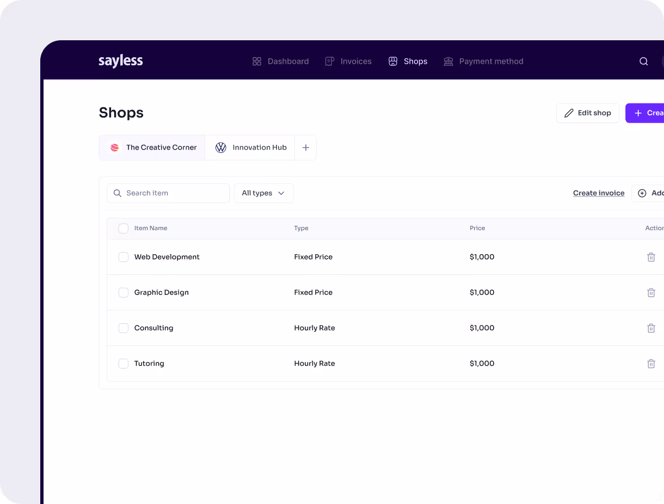Click the Type column header
Screen dimensions: 664x504
301,229
